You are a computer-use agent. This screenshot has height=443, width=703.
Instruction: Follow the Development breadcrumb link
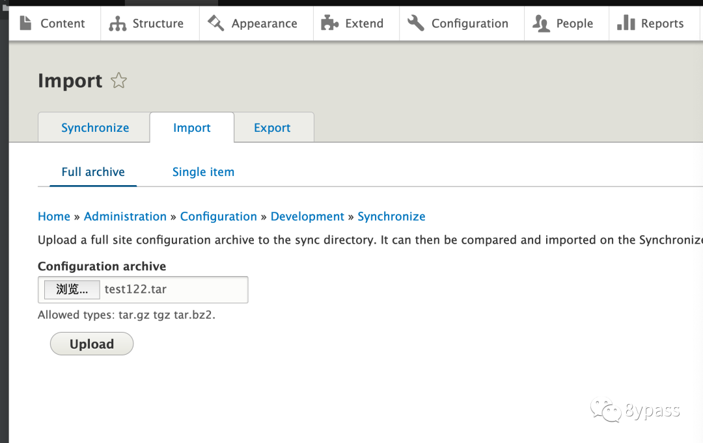point(307,216)
